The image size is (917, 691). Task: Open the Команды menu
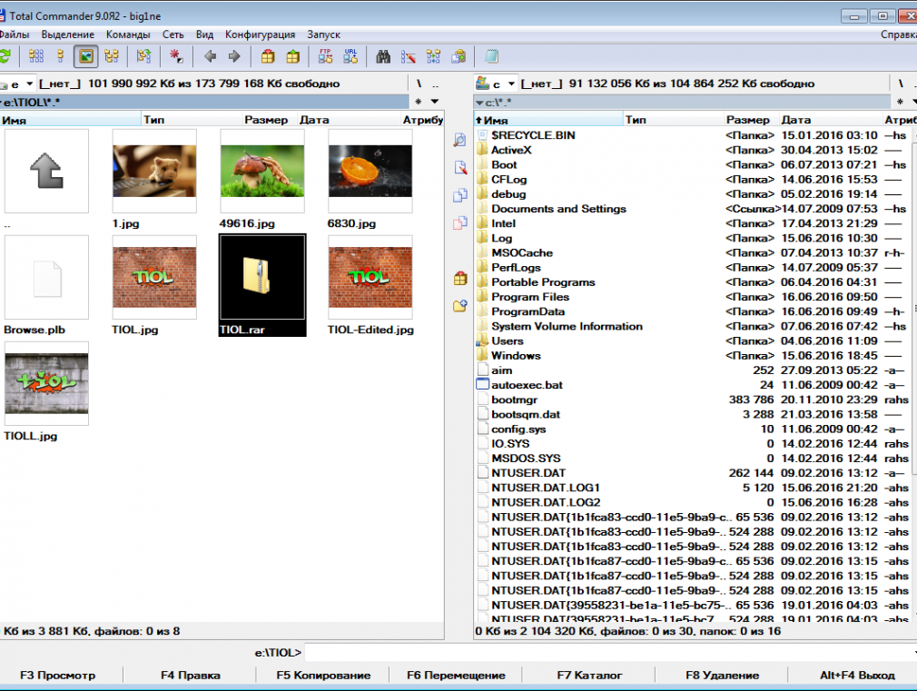(x=128, y=35)
